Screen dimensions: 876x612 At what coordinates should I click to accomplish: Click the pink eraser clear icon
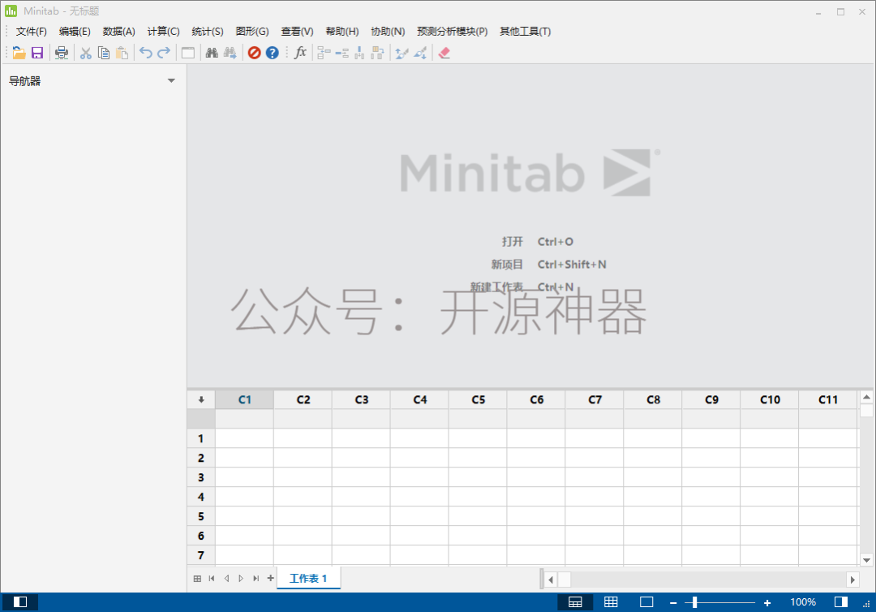(x=444, y=53)
